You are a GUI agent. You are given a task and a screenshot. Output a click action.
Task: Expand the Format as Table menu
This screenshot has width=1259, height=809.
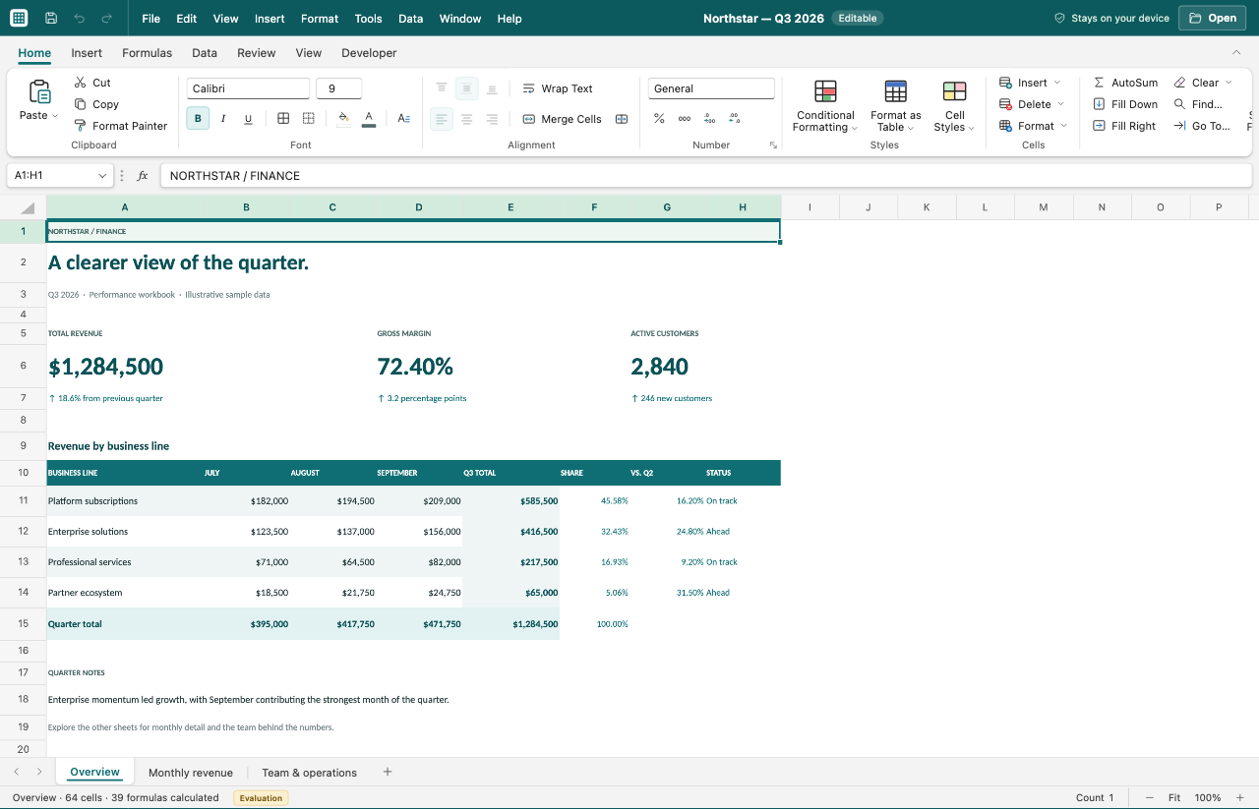pos(896,106)
